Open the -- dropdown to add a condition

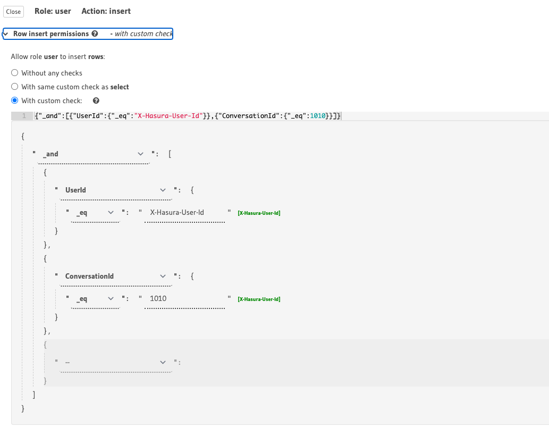pyautogui.click(x=114, y=362)
